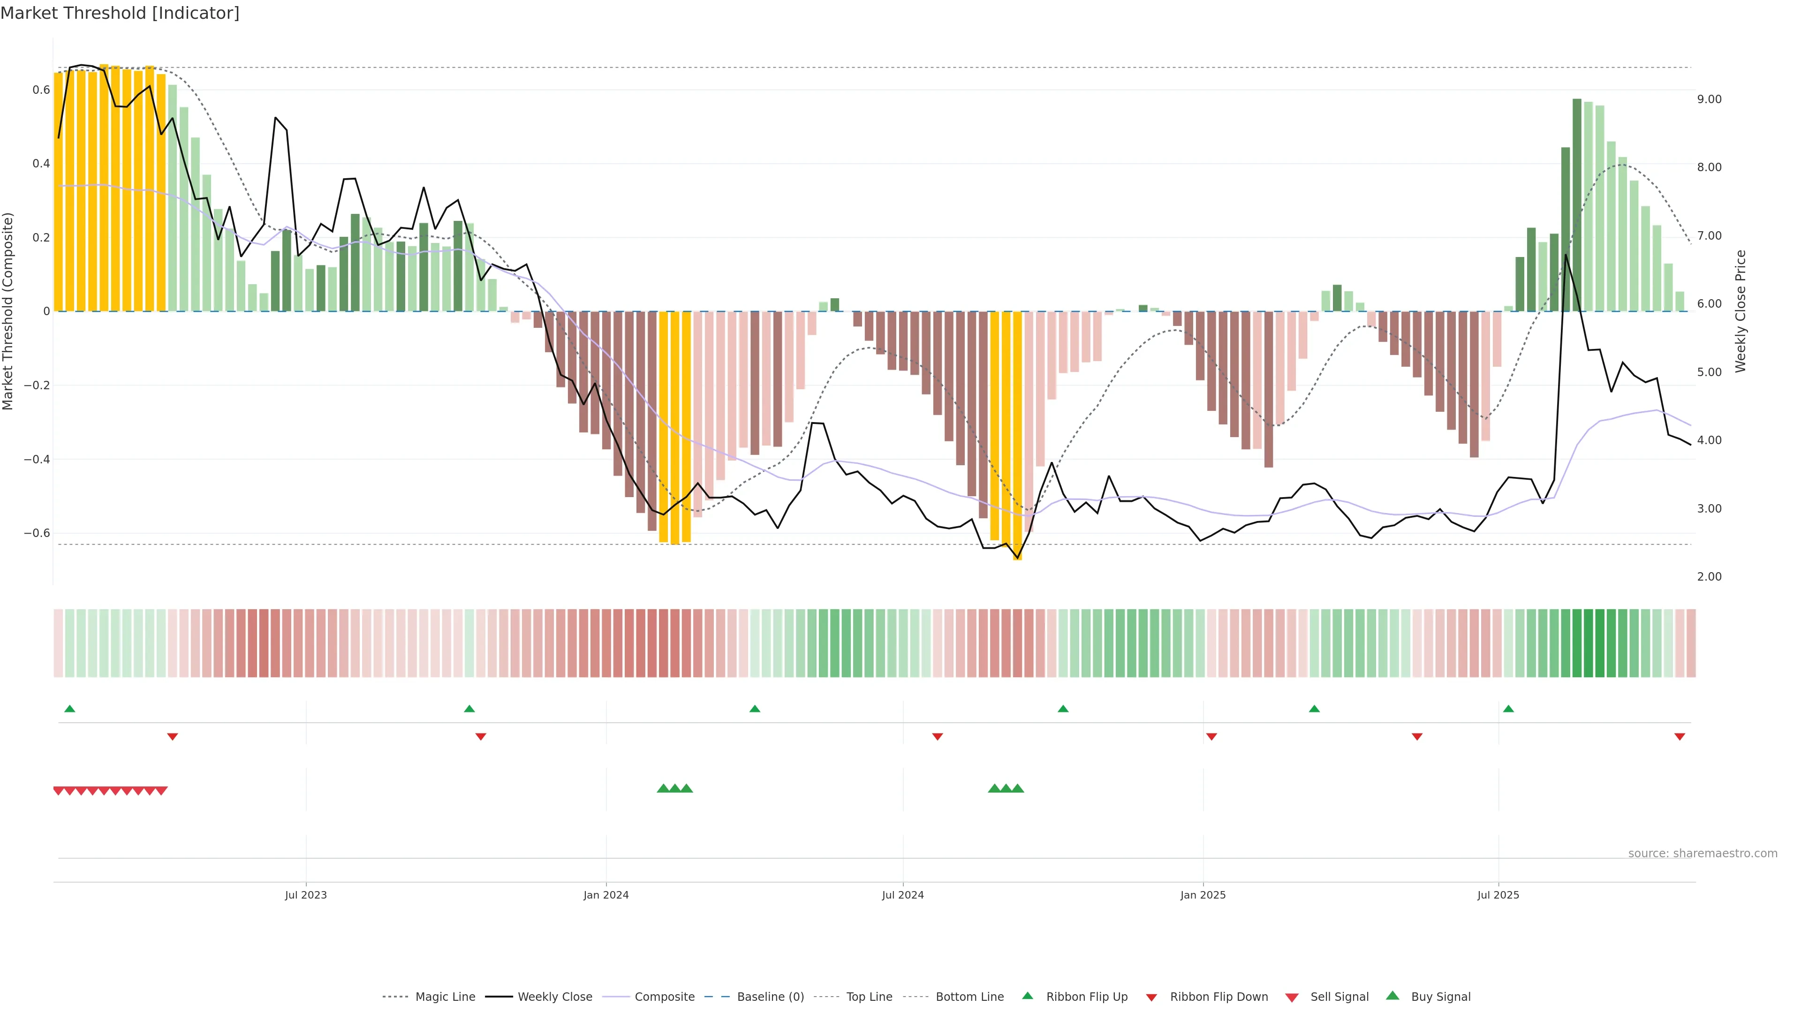1801x1013 pixels.
Task: Click the Jul 2023 axis label
Action: 305,895
